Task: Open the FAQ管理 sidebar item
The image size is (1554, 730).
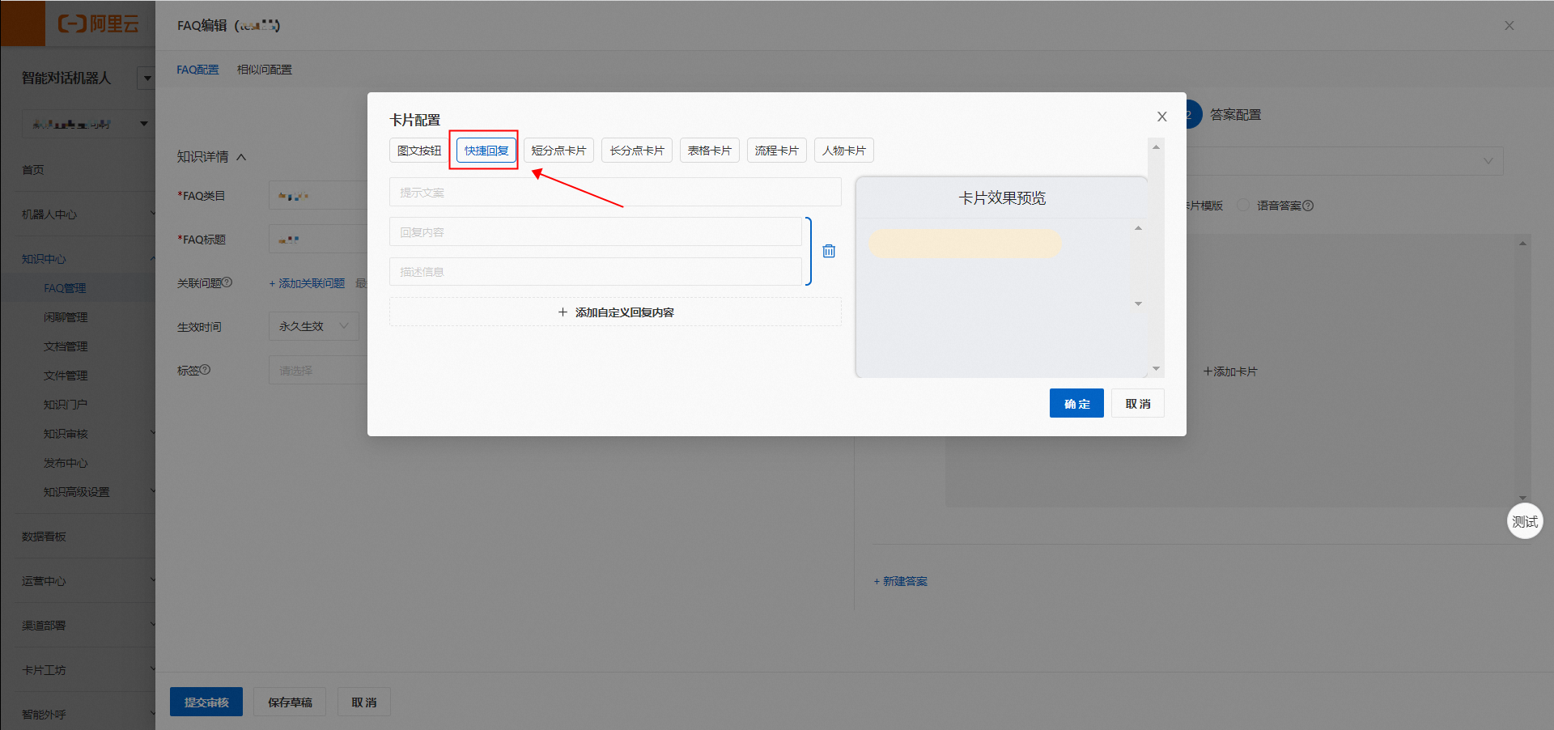Action: 65,288
